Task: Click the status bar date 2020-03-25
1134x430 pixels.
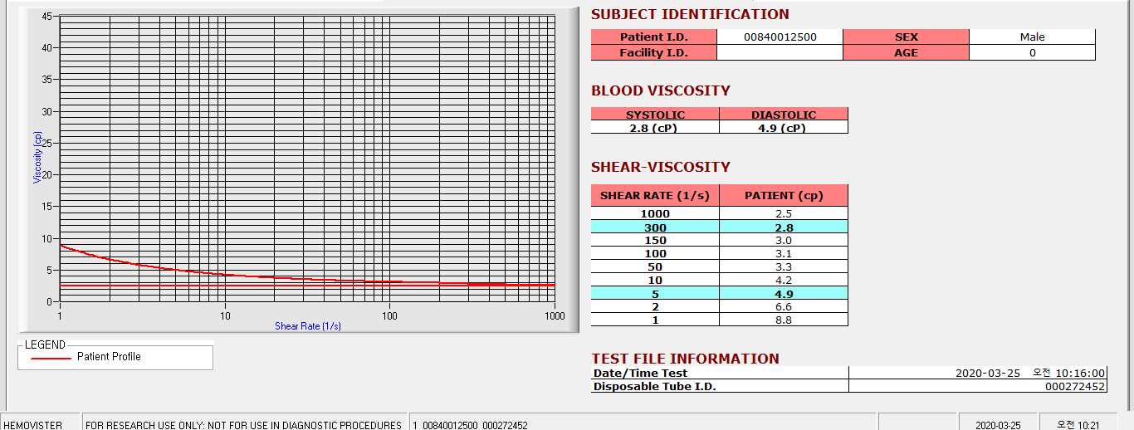Action: tap(999, 423)
